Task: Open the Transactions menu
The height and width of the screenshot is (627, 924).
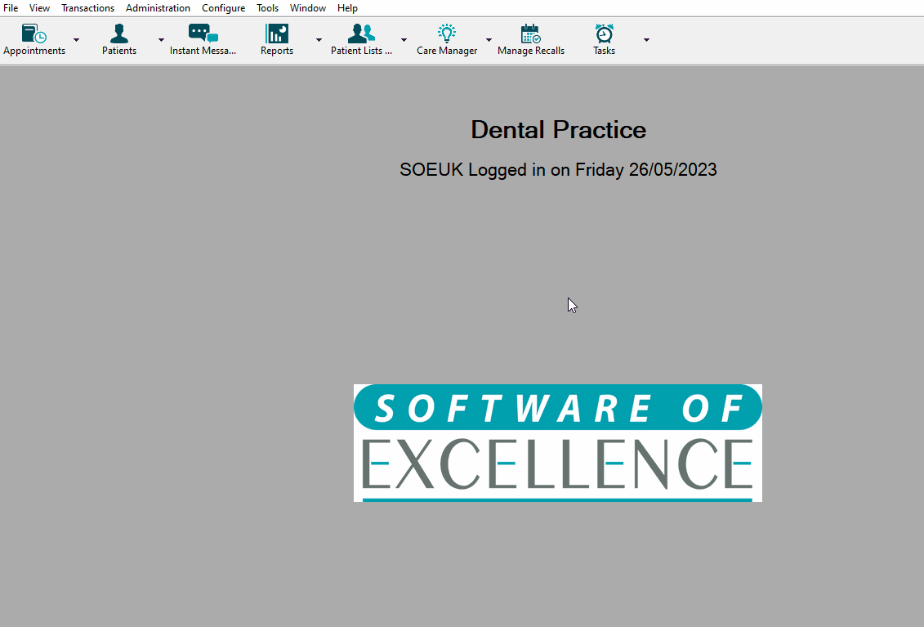Action: (87, 8)
